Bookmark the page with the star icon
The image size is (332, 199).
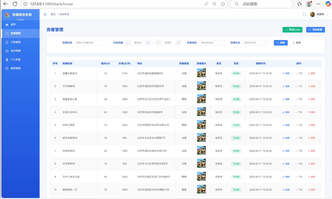tap(223, 4)
